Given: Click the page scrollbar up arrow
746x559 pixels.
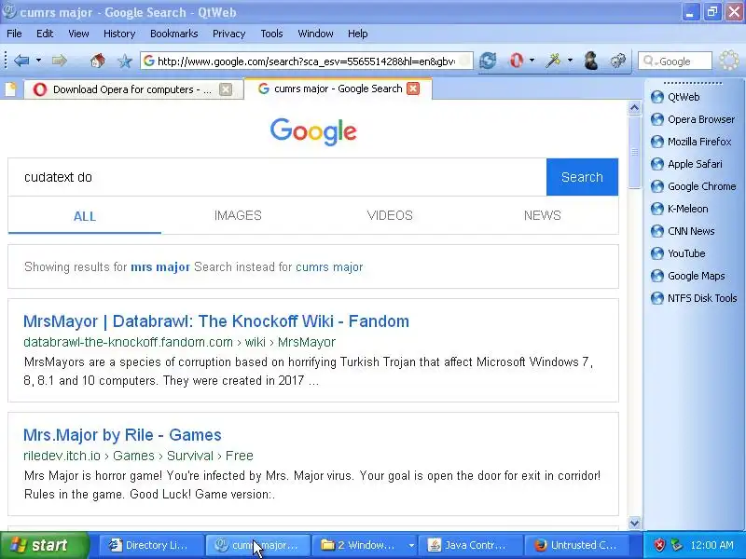Looking at the screenshot, I should pyautogui.click(x=634, y=108).
